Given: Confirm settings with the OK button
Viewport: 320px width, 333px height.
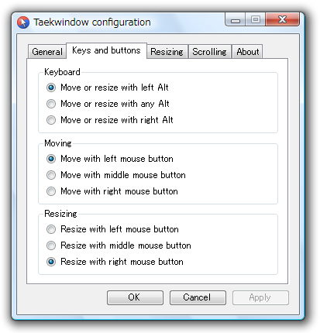Looking at the screenshot, I should 135,297.
